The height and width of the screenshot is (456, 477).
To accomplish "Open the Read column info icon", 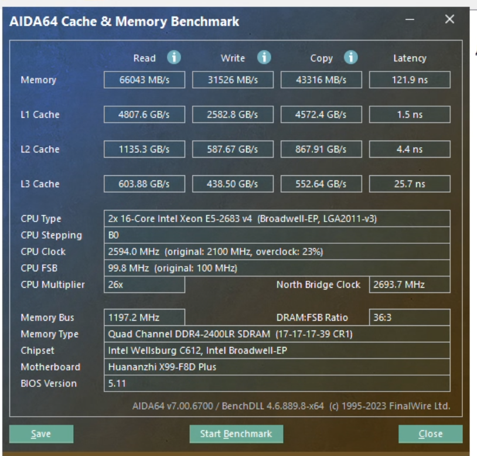I will pyautogui.click(x=174, y=57).
